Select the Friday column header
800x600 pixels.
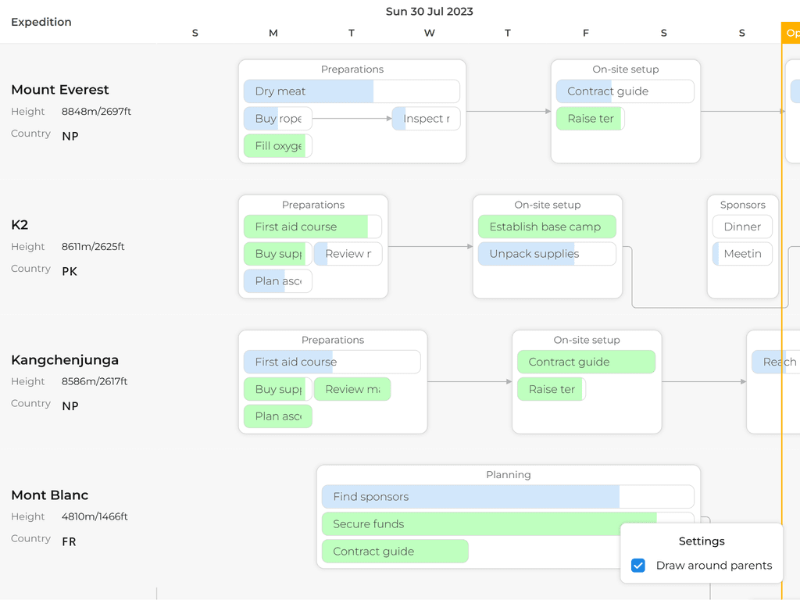coord(586,33)
